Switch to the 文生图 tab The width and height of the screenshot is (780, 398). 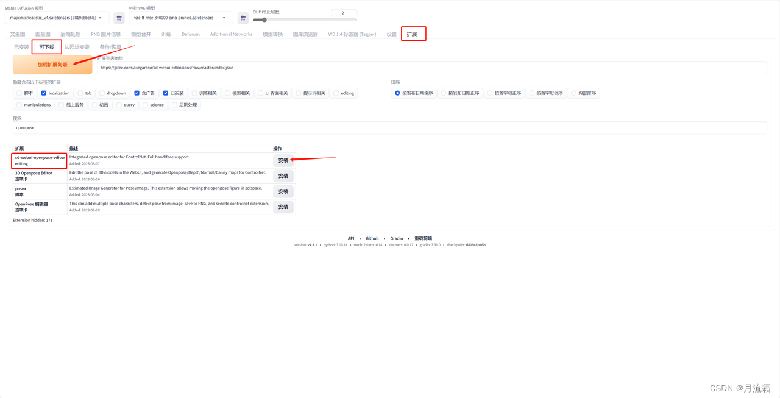[18, 34]
